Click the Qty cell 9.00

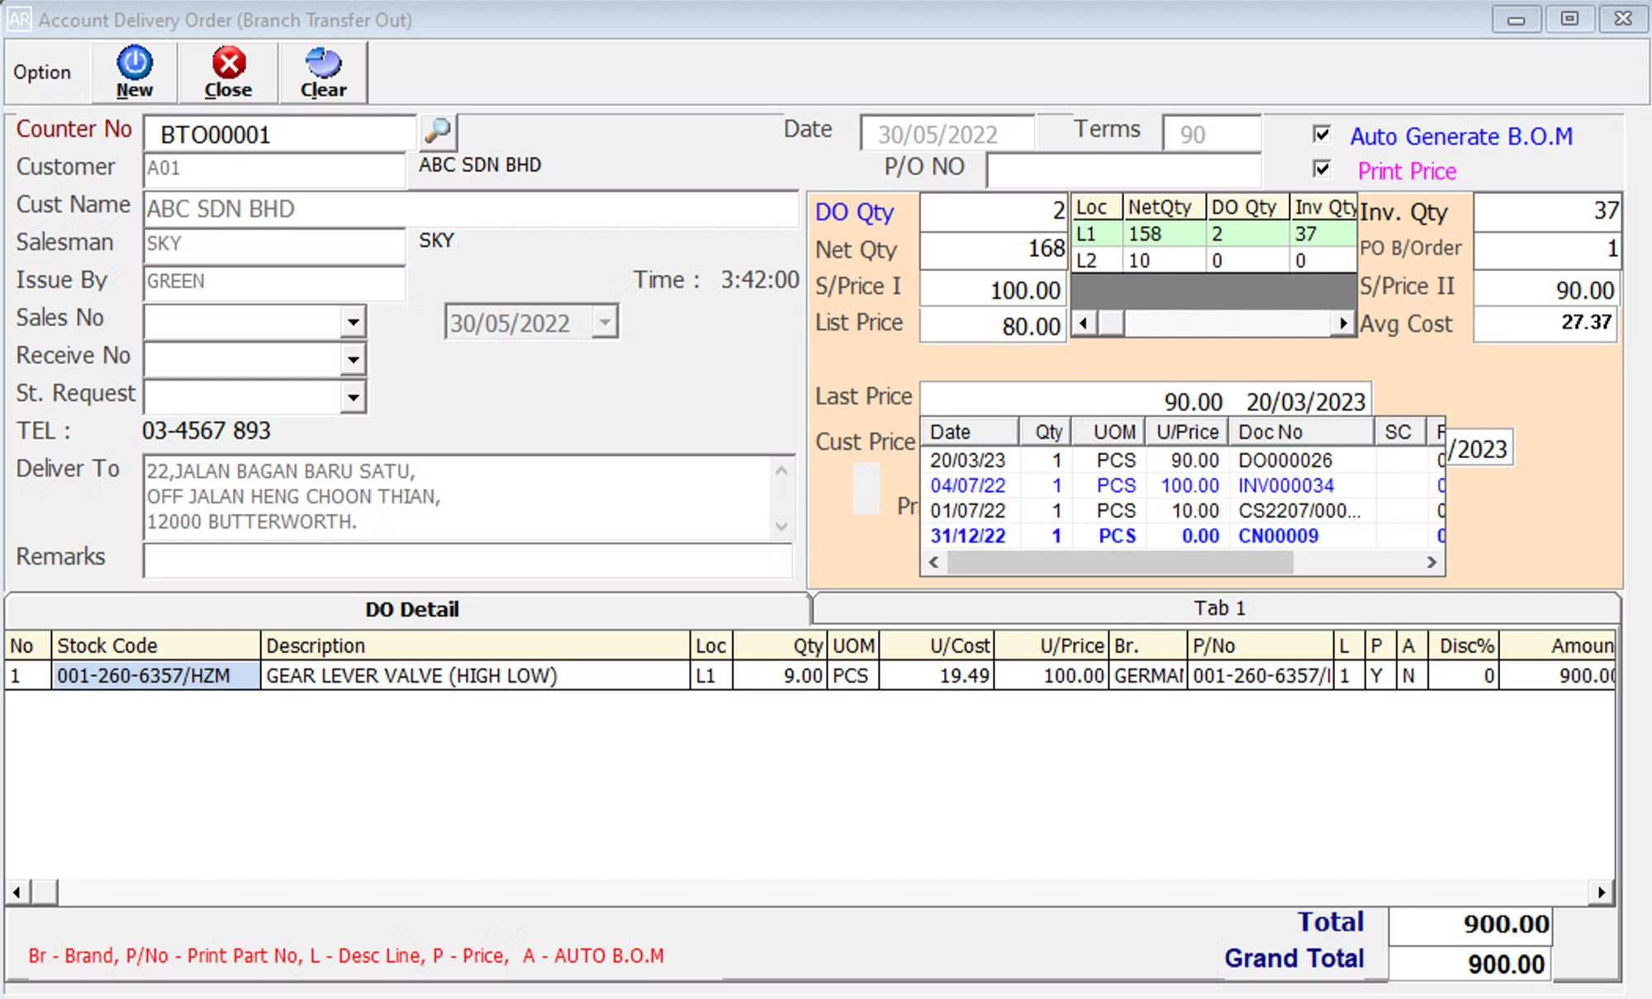coord(780,675)
